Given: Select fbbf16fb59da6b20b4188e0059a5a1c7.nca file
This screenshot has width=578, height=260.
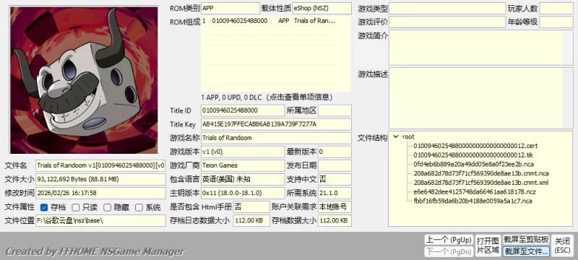Looking at the screenshot, I should [x=473, y=201].
